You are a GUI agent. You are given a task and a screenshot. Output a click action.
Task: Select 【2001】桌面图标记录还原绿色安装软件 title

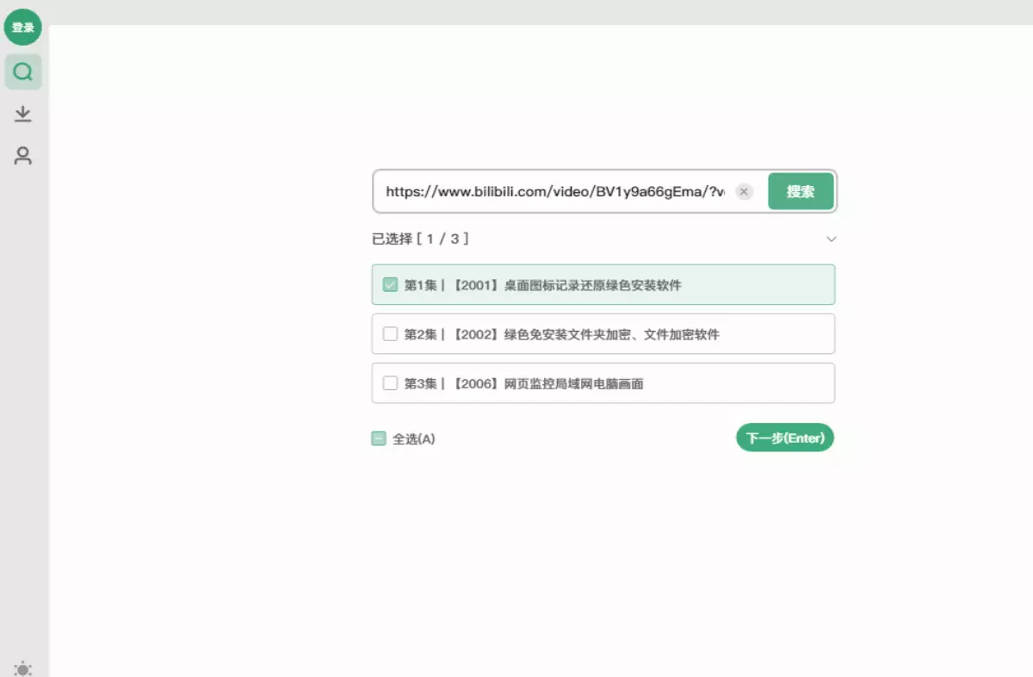(566, 284)
